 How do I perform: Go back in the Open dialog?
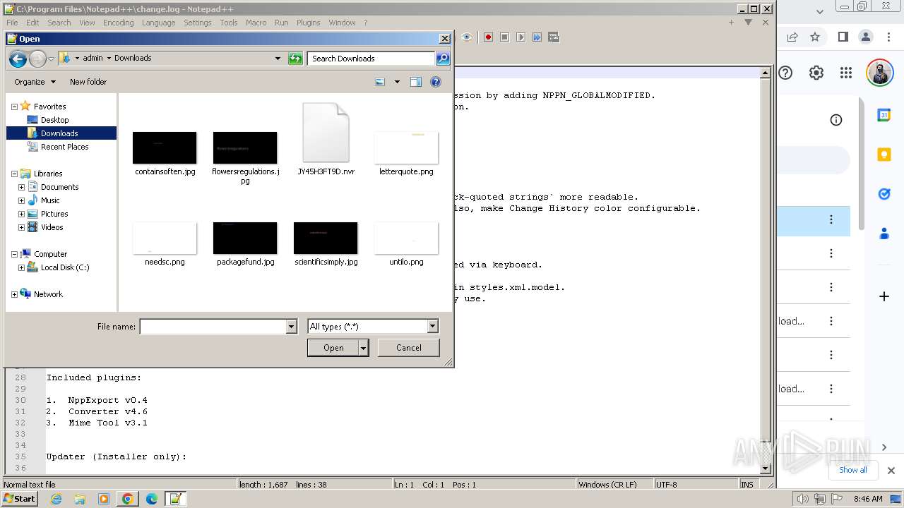click(18, 59)
